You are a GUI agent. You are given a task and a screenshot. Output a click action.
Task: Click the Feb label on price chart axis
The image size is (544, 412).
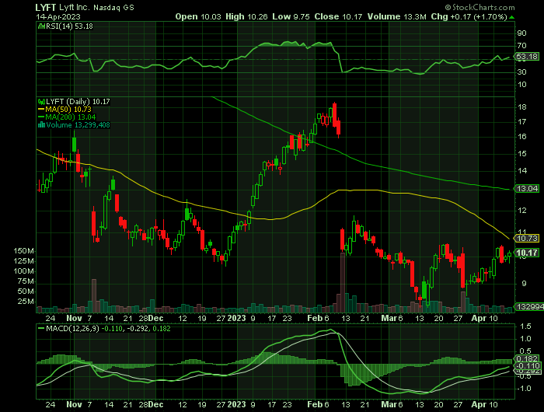click(315, 318)
